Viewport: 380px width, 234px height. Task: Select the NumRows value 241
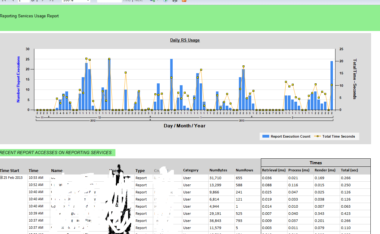coord(239,192)
